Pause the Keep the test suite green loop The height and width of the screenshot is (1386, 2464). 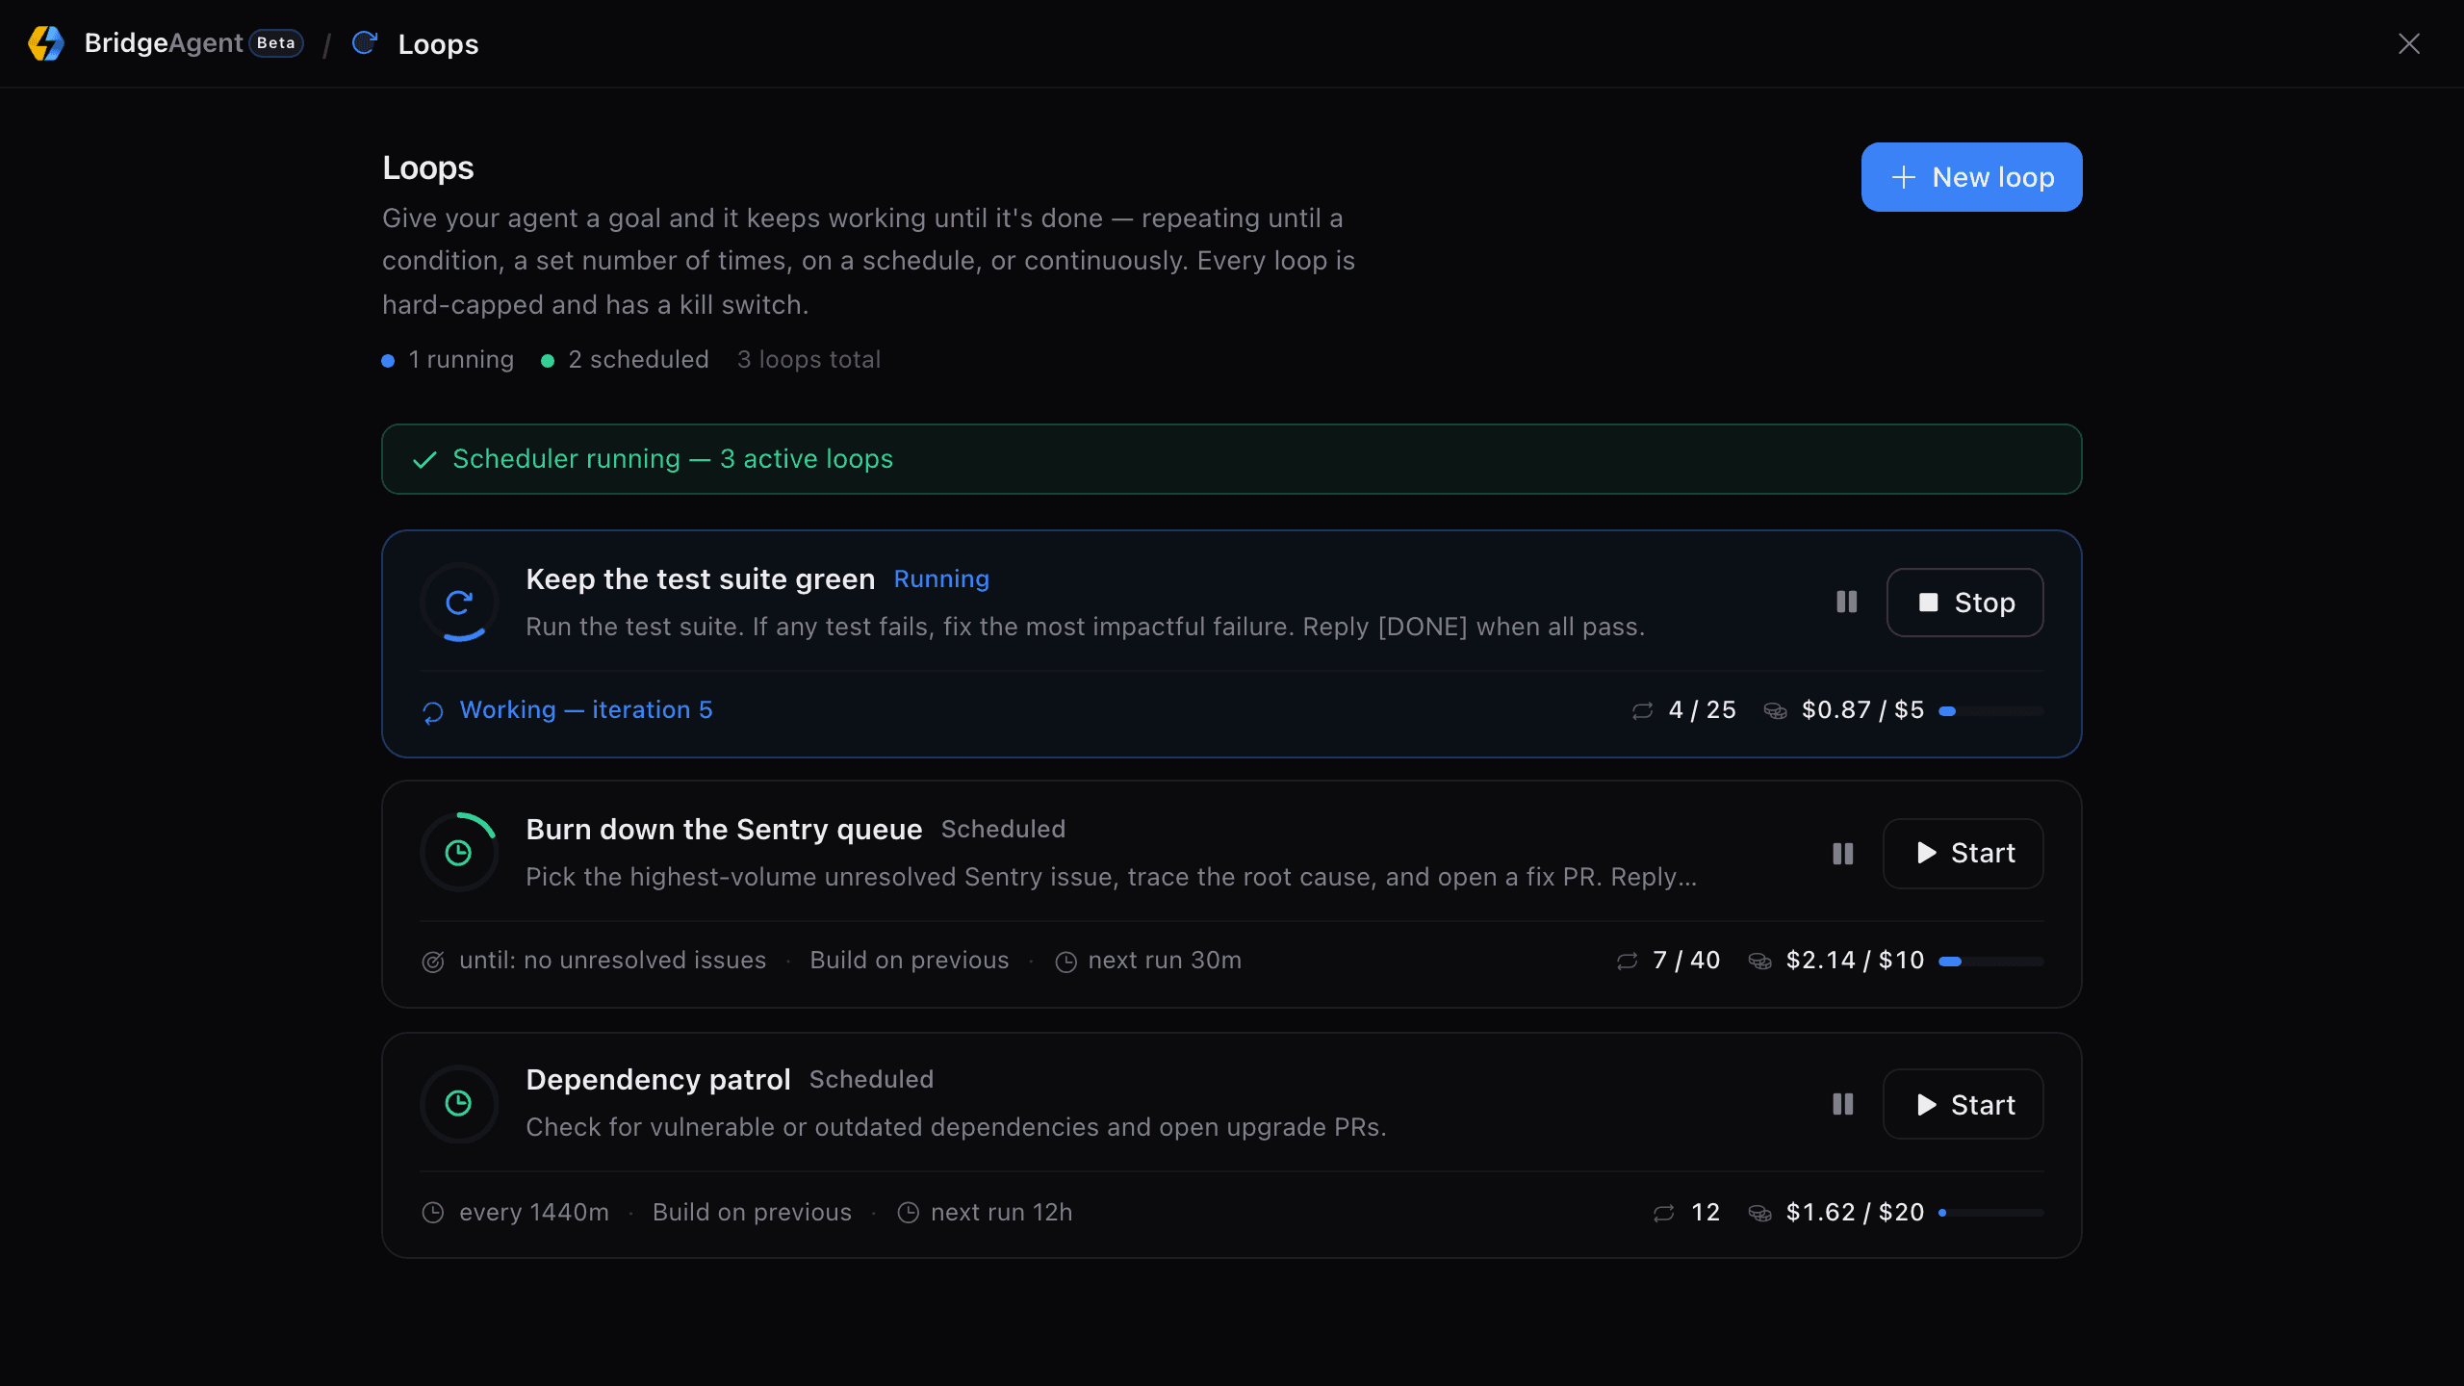1846,603
